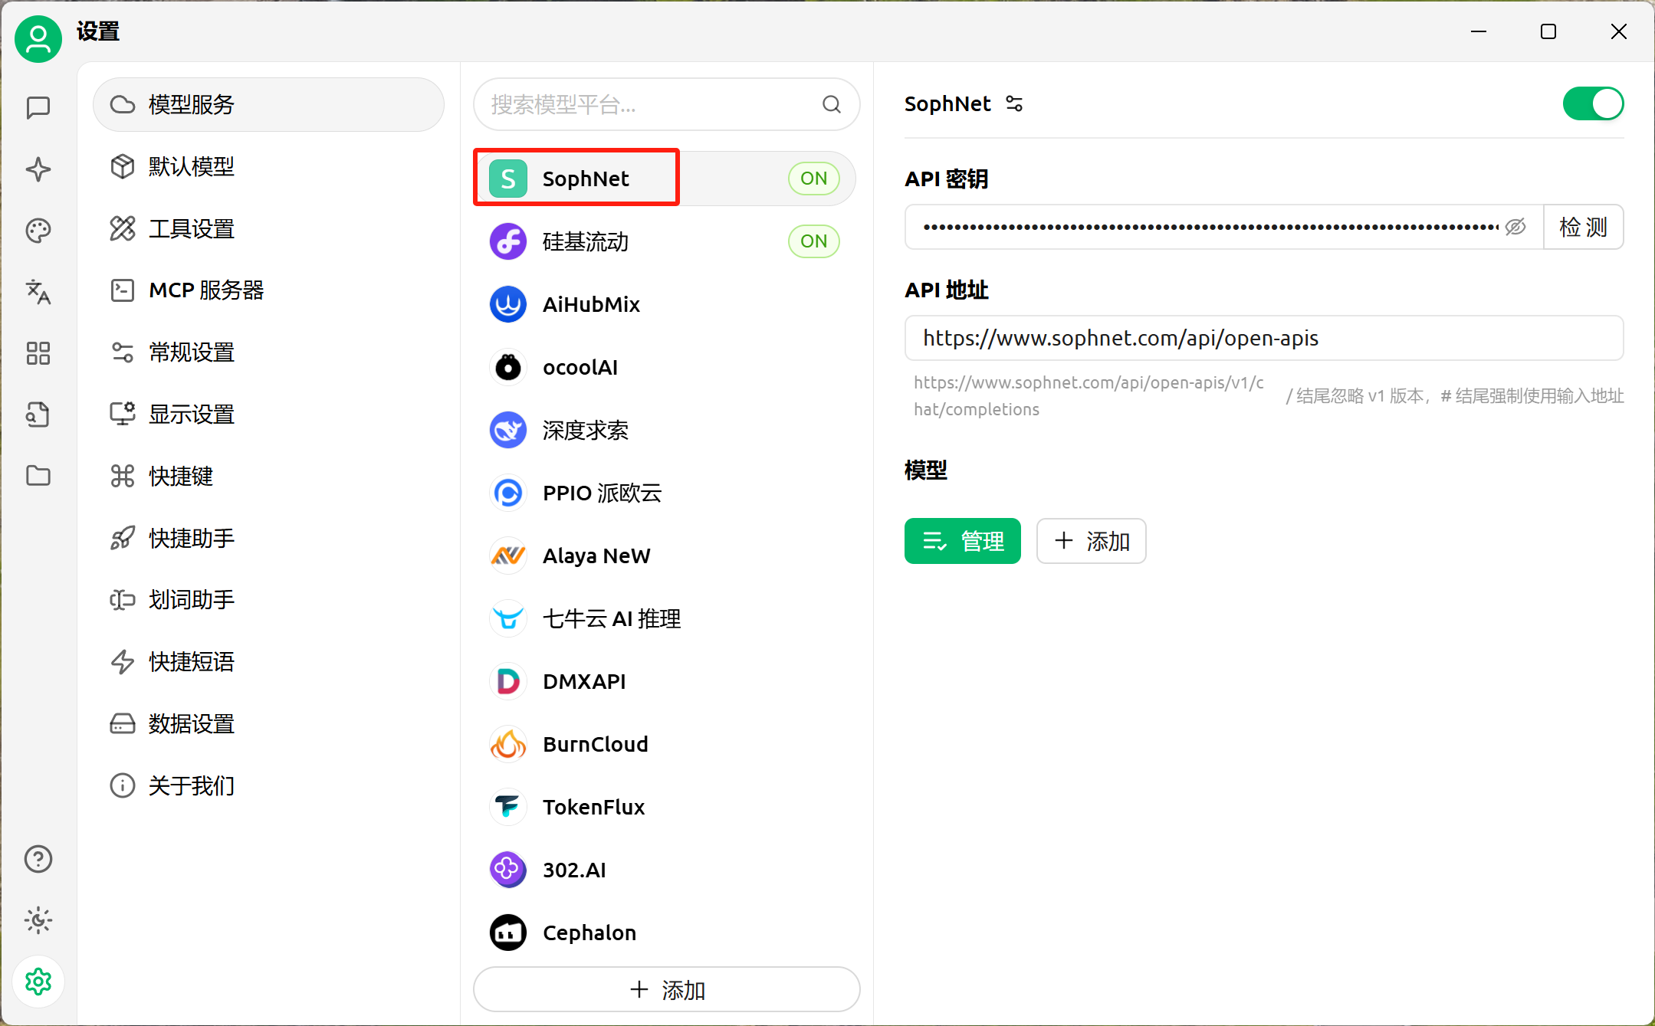
Task: Click the API 地址 heading text
Action: (947, 290)
